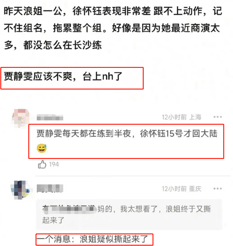The image size is (233, 246).
Task: Like the comment with 194 likes
Action: (x=42, y=164)
